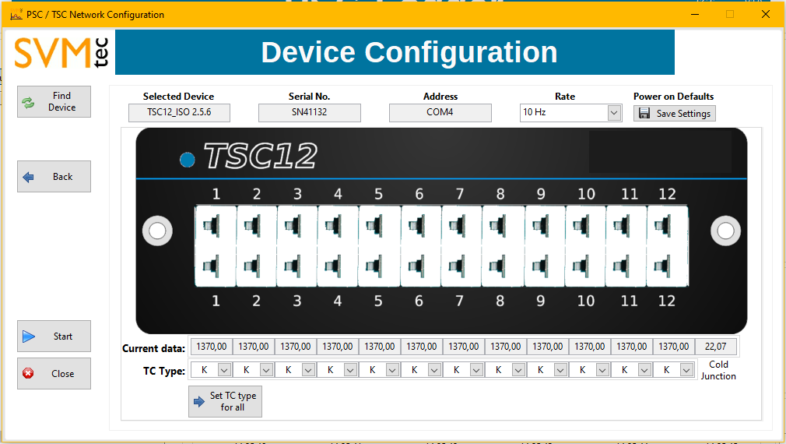Click the Save Settings floppy disk icon
Screen dimensions: 786x444
[644, 114]
